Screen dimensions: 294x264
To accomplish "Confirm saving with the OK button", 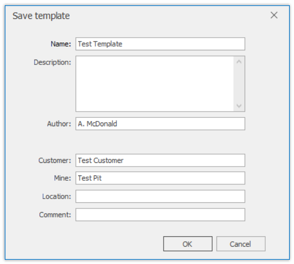I will 188,244.
